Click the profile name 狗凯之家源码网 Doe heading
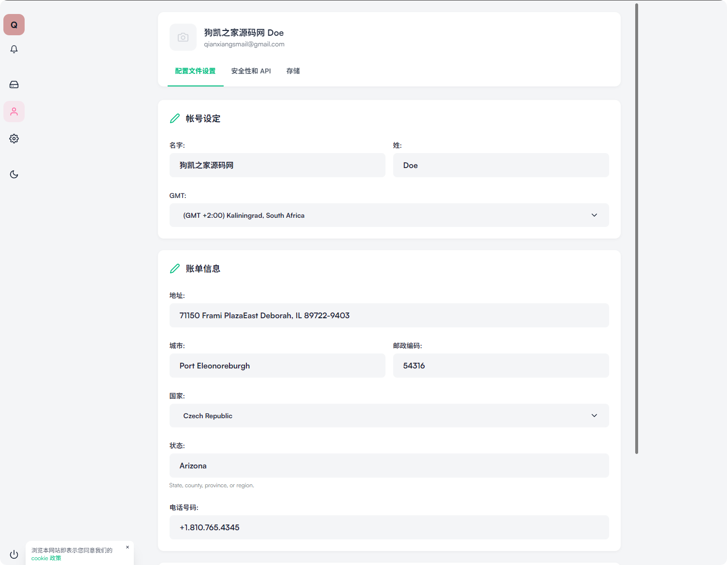 [x=244, y=32]
